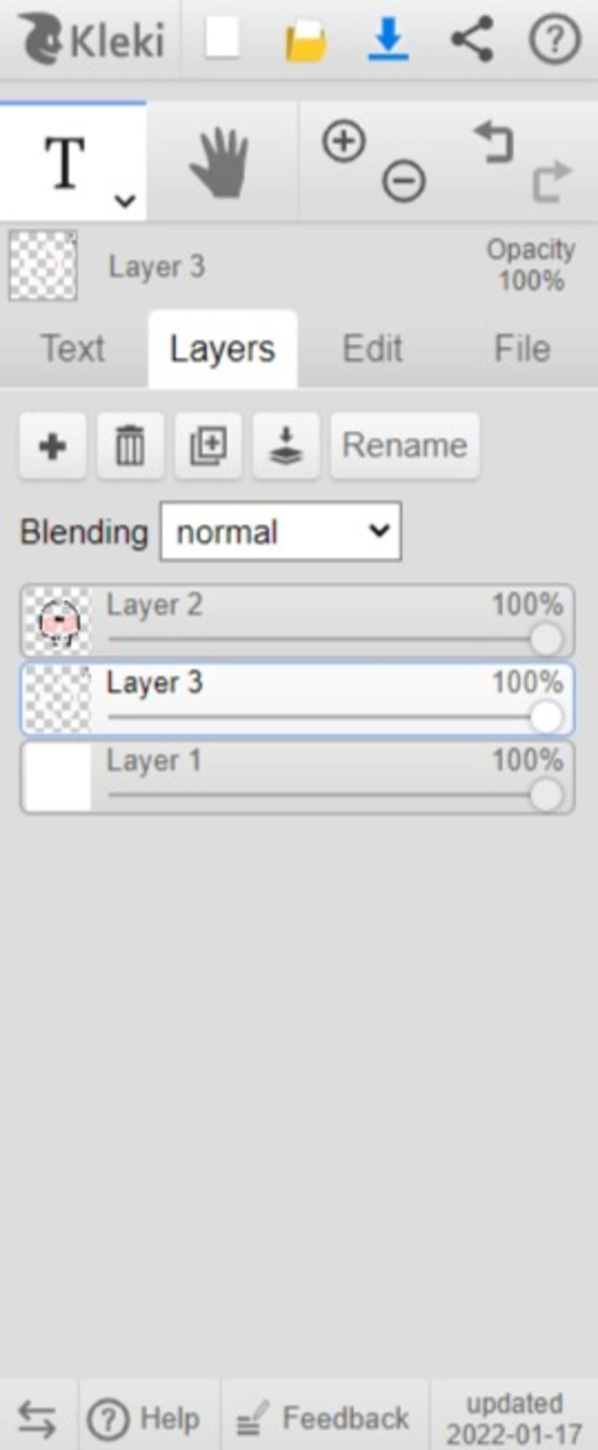Switch to the File tab

click(522, 349)
